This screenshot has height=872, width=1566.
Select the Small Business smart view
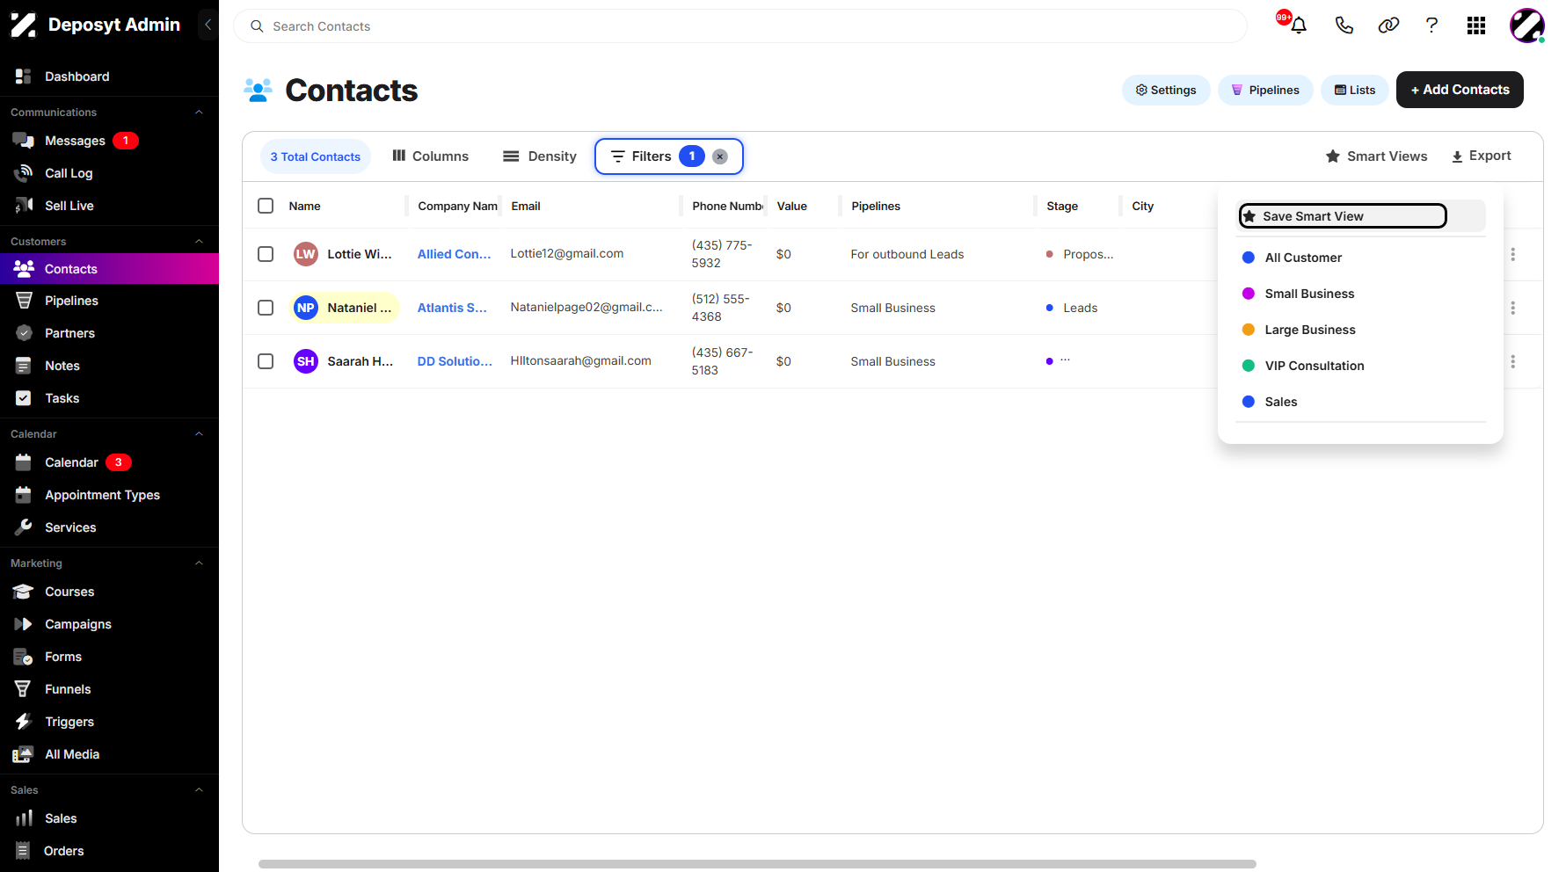click(x=1309, y=294)
